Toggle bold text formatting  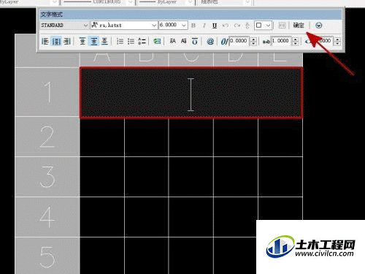(193, 26)
